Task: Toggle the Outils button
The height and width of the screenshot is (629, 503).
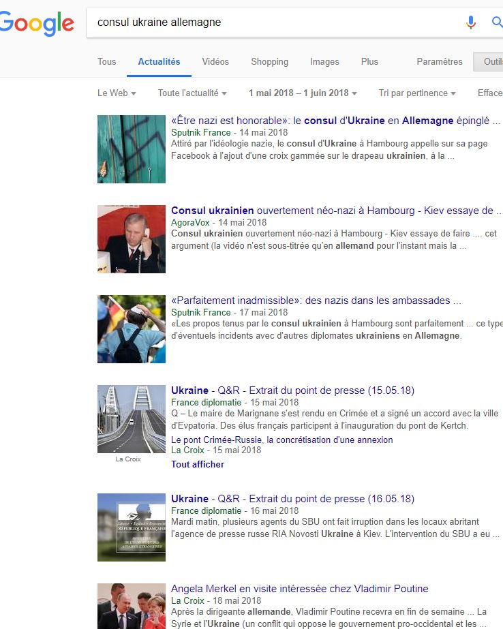Action: 489,62
